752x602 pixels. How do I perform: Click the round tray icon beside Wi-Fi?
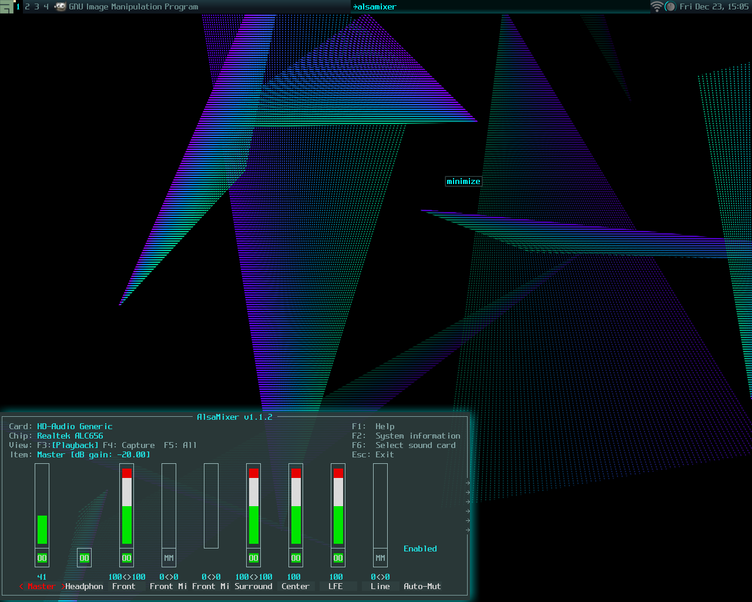pyautogui.click(x=670, y=7)
